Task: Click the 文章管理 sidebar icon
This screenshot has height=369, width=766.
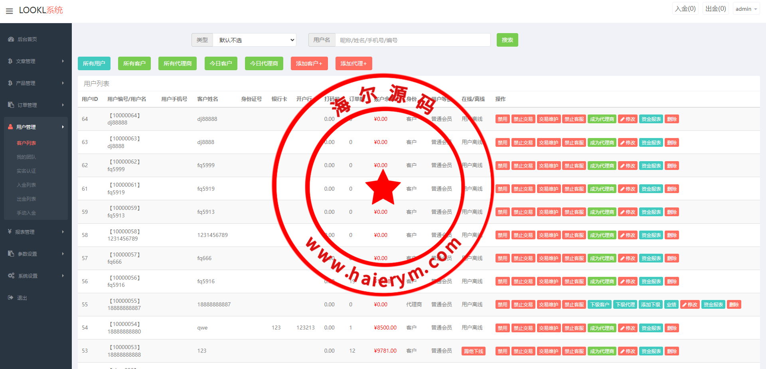Action: [10, 61]
